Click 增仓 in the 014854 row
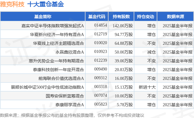 152,26
